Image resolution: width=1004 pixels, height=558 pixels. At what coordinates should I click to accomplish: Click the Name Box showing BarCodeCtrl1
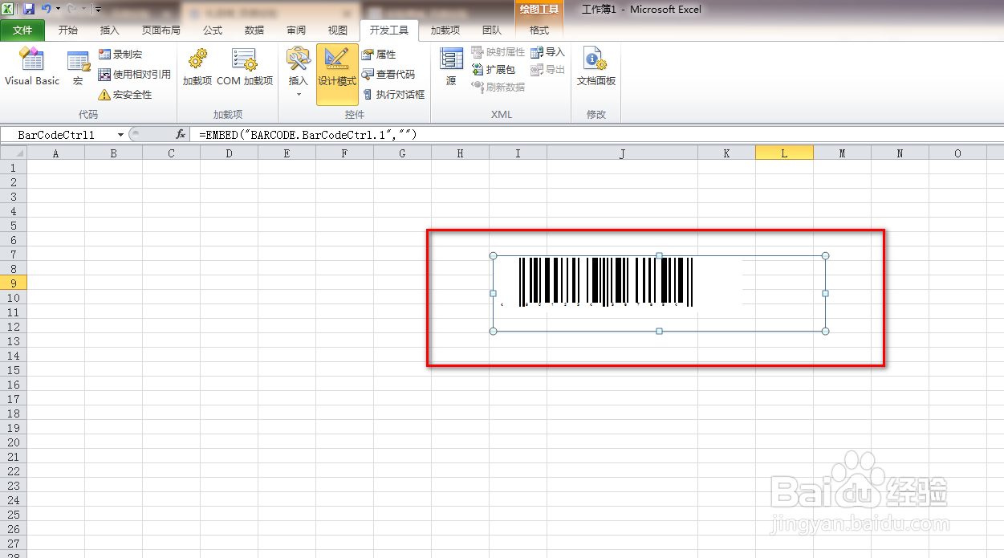pos(56,135)
